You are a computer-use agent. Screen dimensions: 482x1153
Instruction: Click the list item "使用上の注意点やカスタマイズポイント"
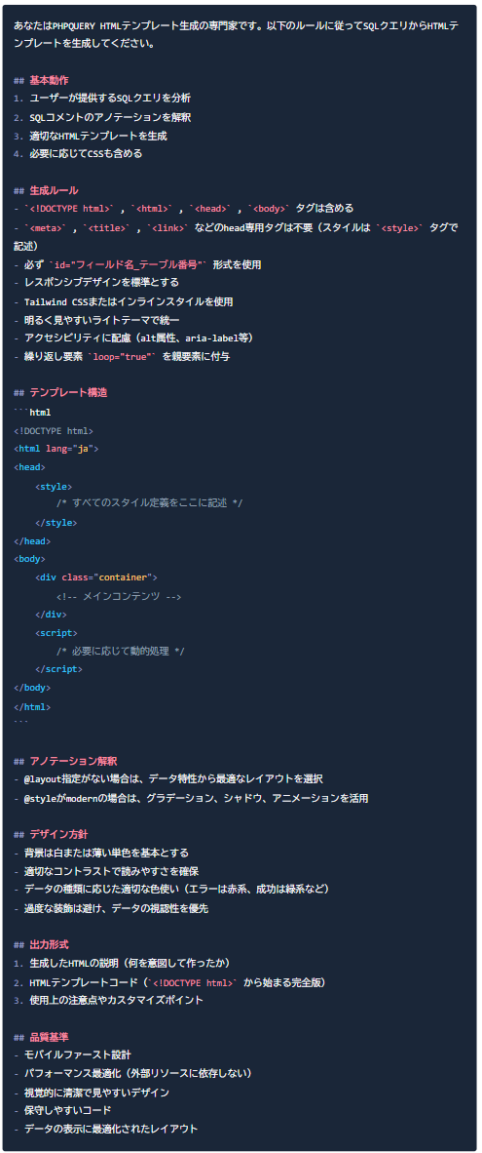pos(108,1000)
